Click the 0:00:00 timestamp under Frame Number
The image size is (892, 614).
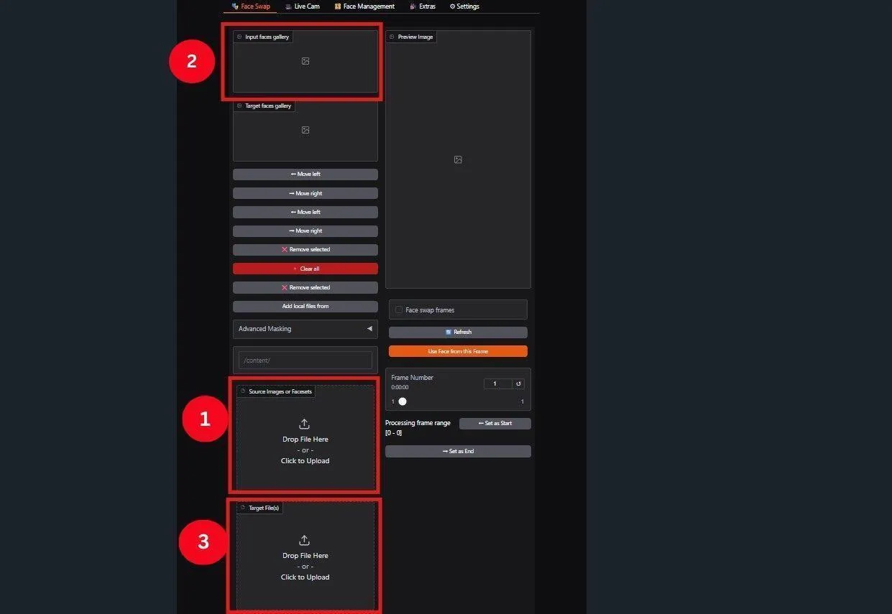point(400,387)
